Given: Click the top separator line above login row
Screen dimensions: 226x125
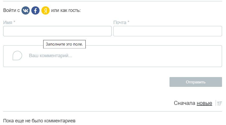Looking at the screenshot, I should coord(112,1).
